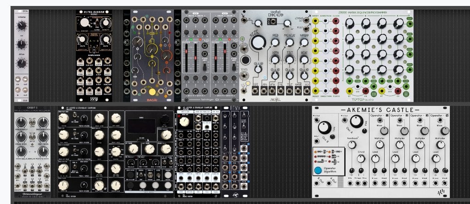Click the row 4 column D knob on Z8000
470x204 pixels.
tap(398, 70)
